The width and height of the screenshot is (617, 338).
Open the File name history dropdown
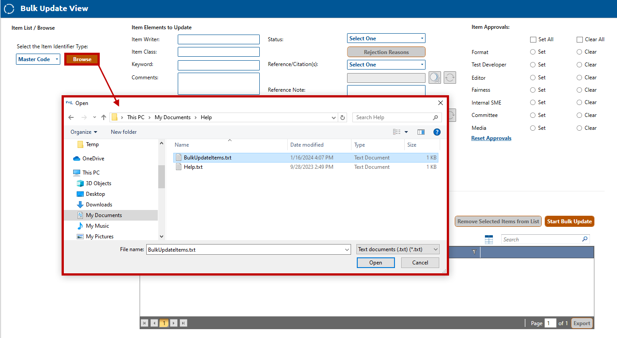click(347, 250)
